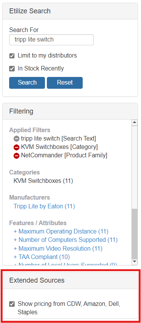This screenshot has width=141, height=323.
Task: Disable Show pricing from CDW, Amazon checkbox
Action: point(12,304)
